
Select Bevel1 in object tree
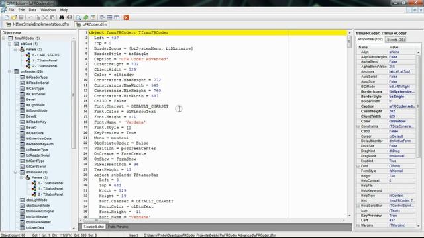tap(31, 100)
